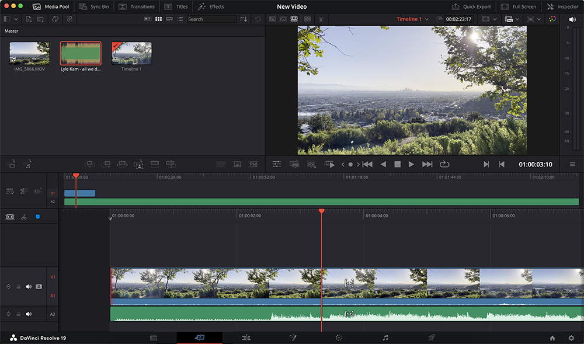Switch to the Color page icon
This screenshot has height=344, width=584.
pos(339,338)
